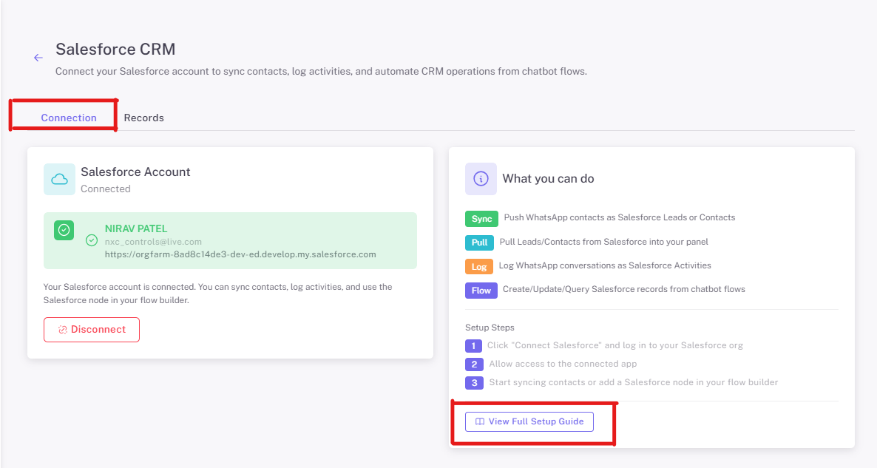
Task: Click text Create/Update/Query Salesforce records
Action: pos(624,289)
